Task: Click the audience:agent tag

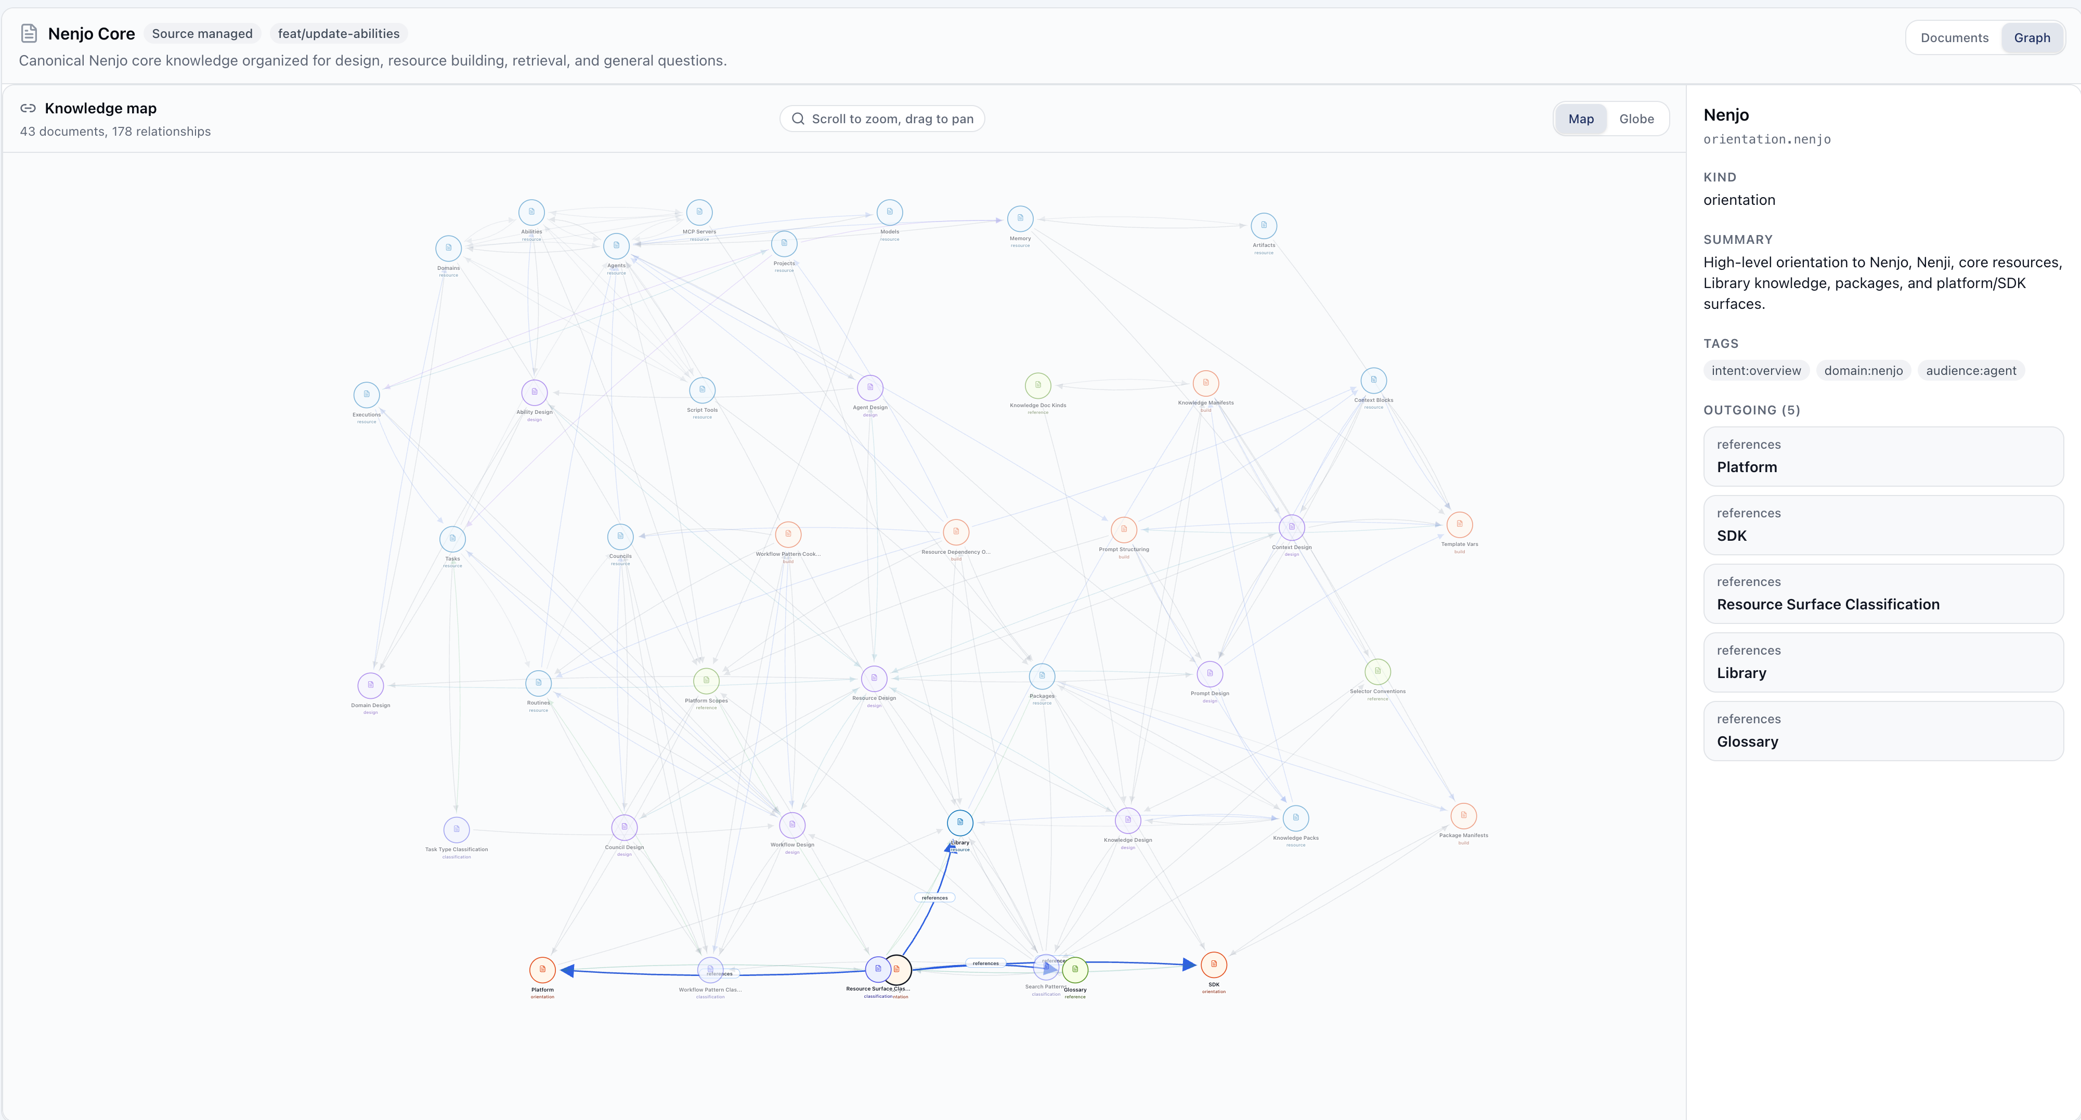Action: tap(1970, 371)
